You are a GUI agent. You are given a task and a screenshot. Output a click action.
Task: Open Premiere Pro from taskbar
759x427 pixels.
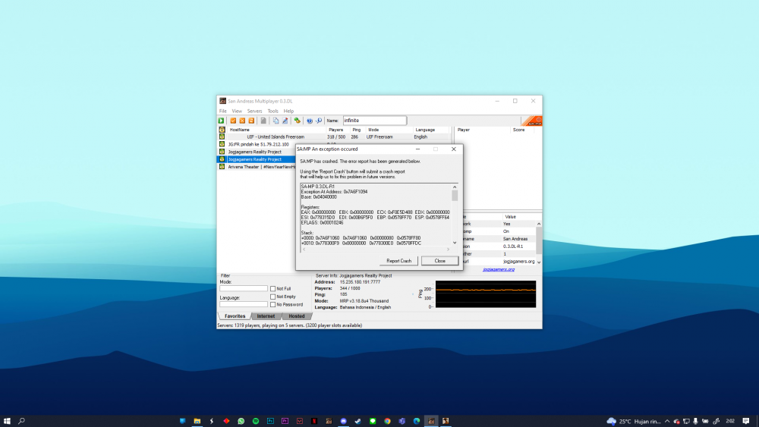[285, 421]
